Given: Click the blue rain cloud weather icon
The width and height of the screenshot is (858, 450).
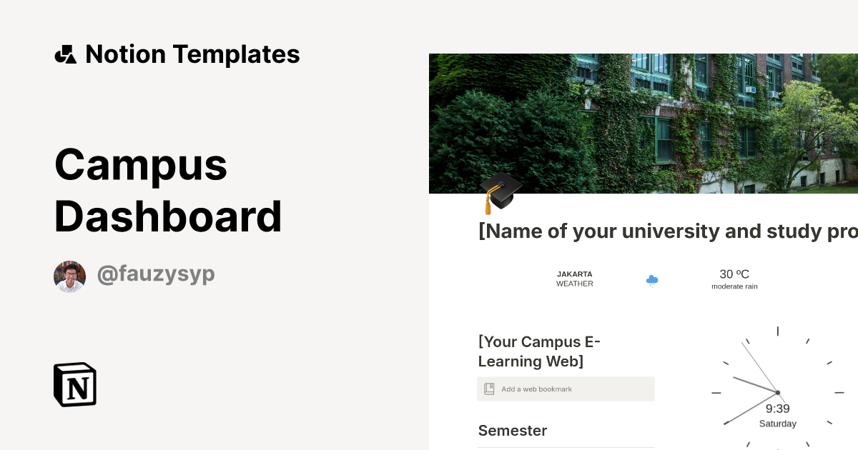Looking at the screenshot, I should [x=651, y=281].
